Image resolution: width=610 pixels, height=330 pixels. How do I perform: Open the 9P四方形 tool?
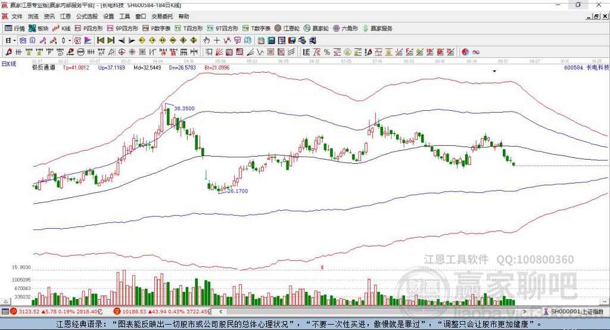coord(123,29)
